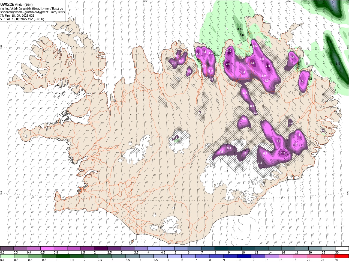Select the dark mauve first swatch in upper legend row
Viewport: 349px width, 262px height.
click(7, 248)
